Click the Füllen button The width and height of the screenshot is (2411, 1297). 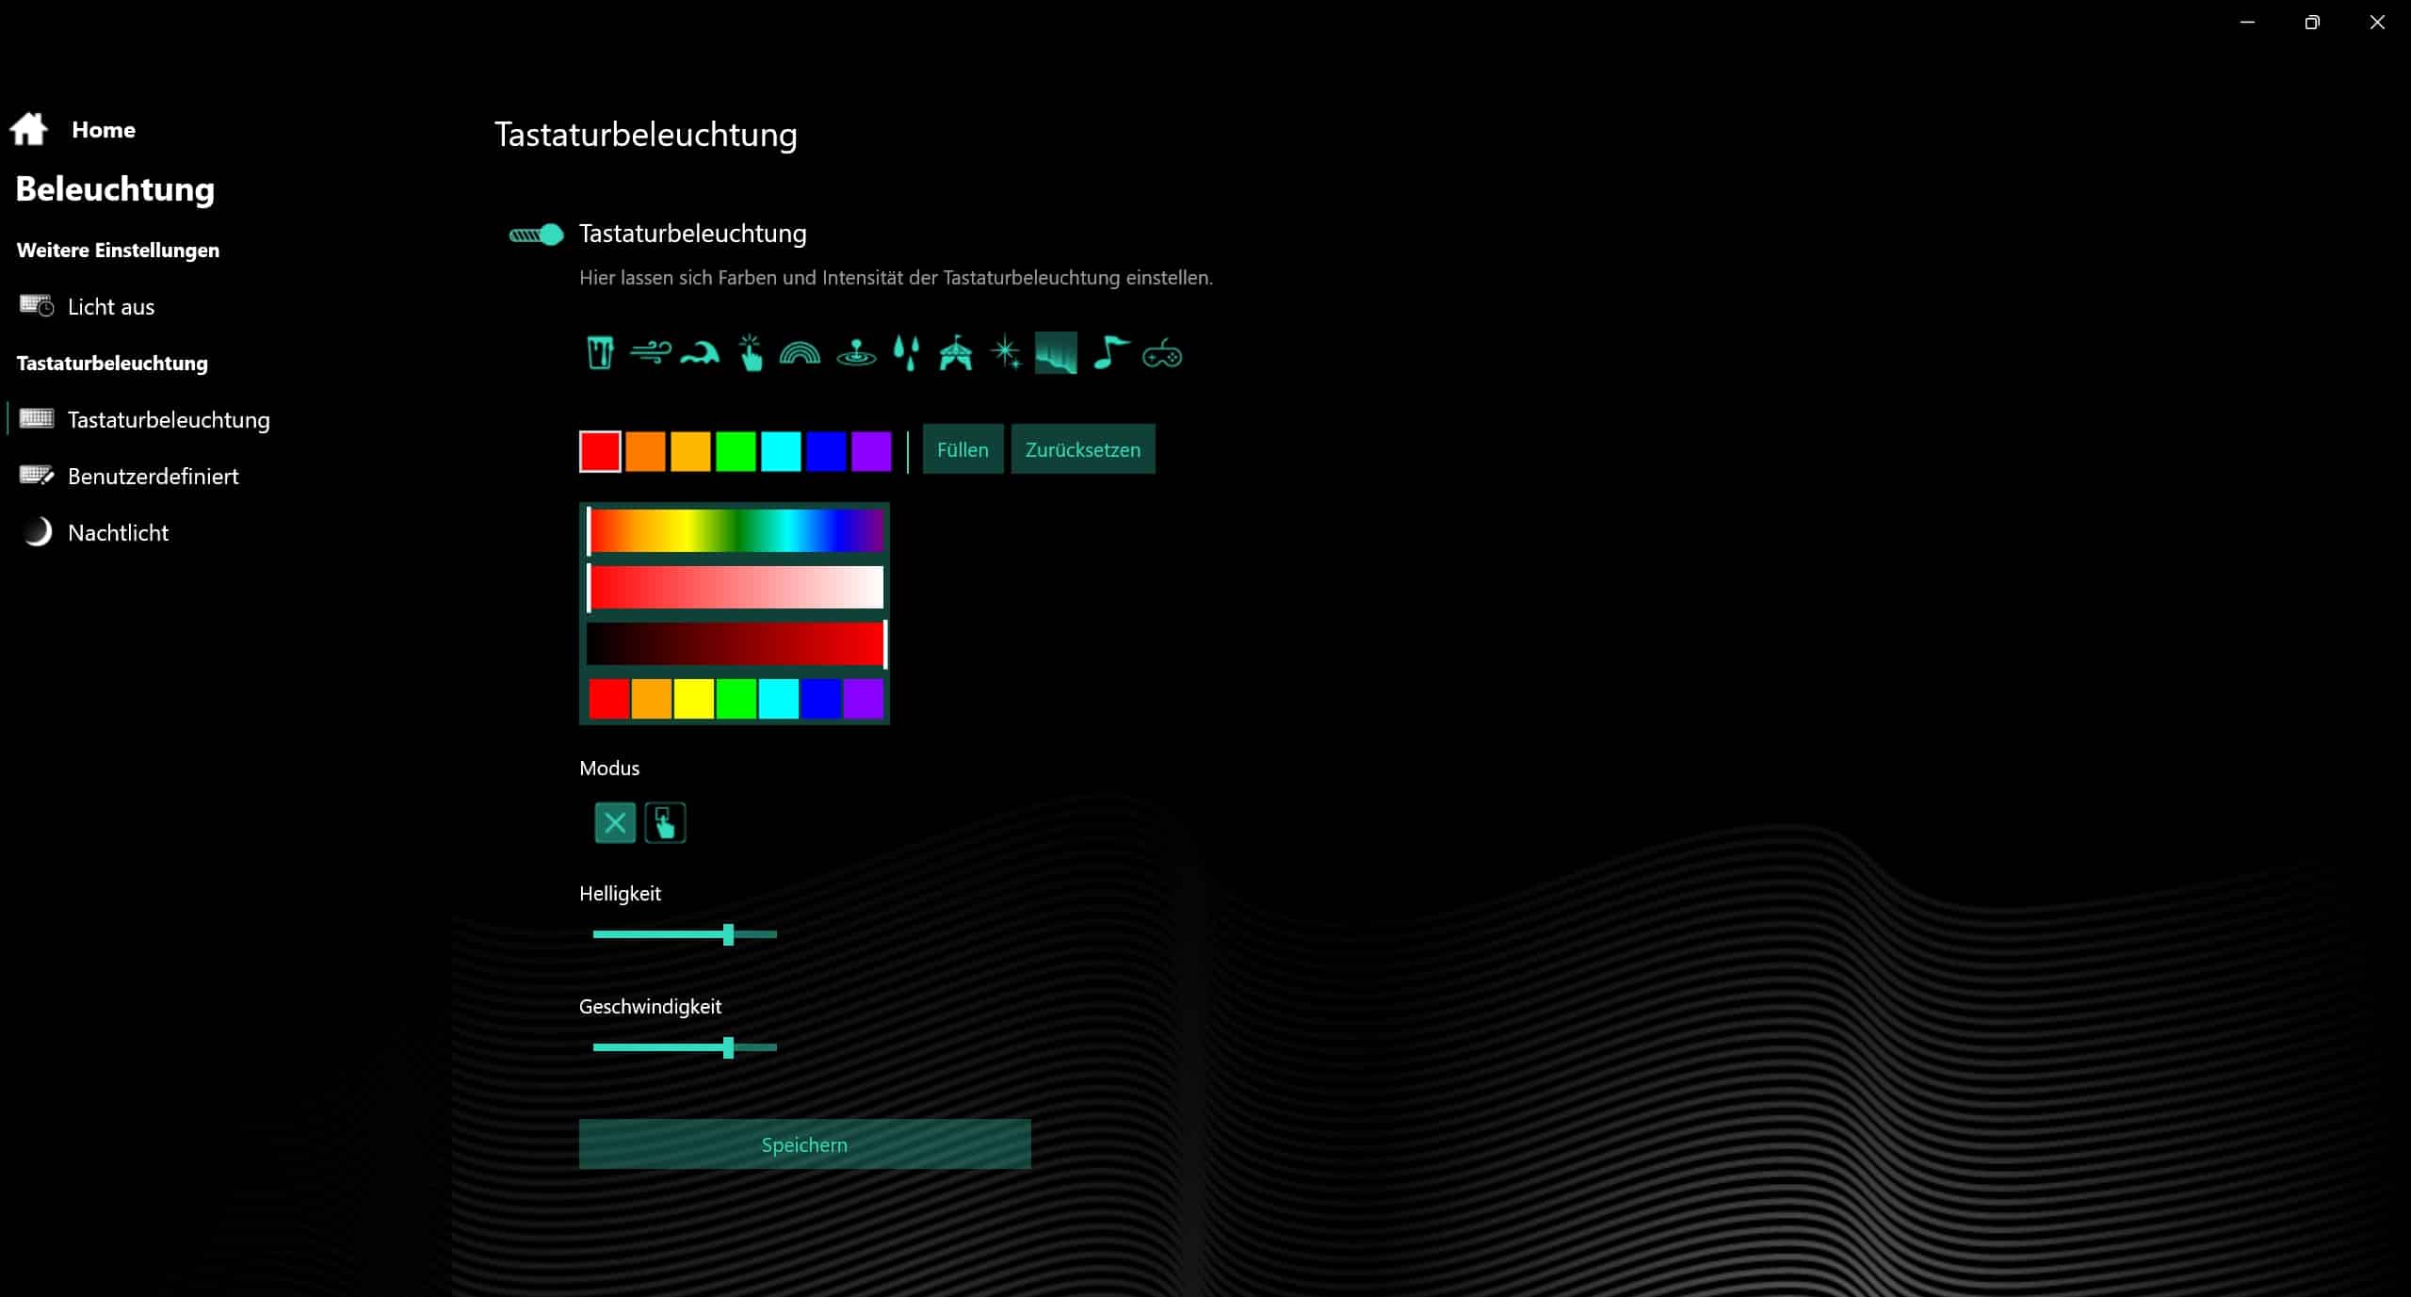click(962, 449)
